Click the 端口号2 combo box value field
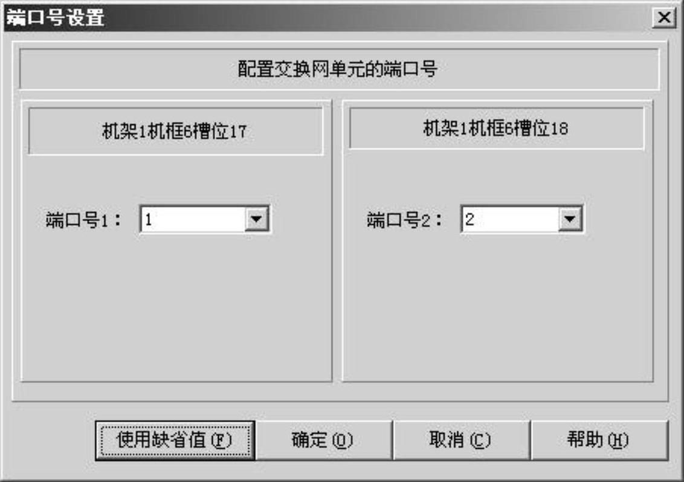This screenshot has width=684, height=482. click(x=511, y=219)
